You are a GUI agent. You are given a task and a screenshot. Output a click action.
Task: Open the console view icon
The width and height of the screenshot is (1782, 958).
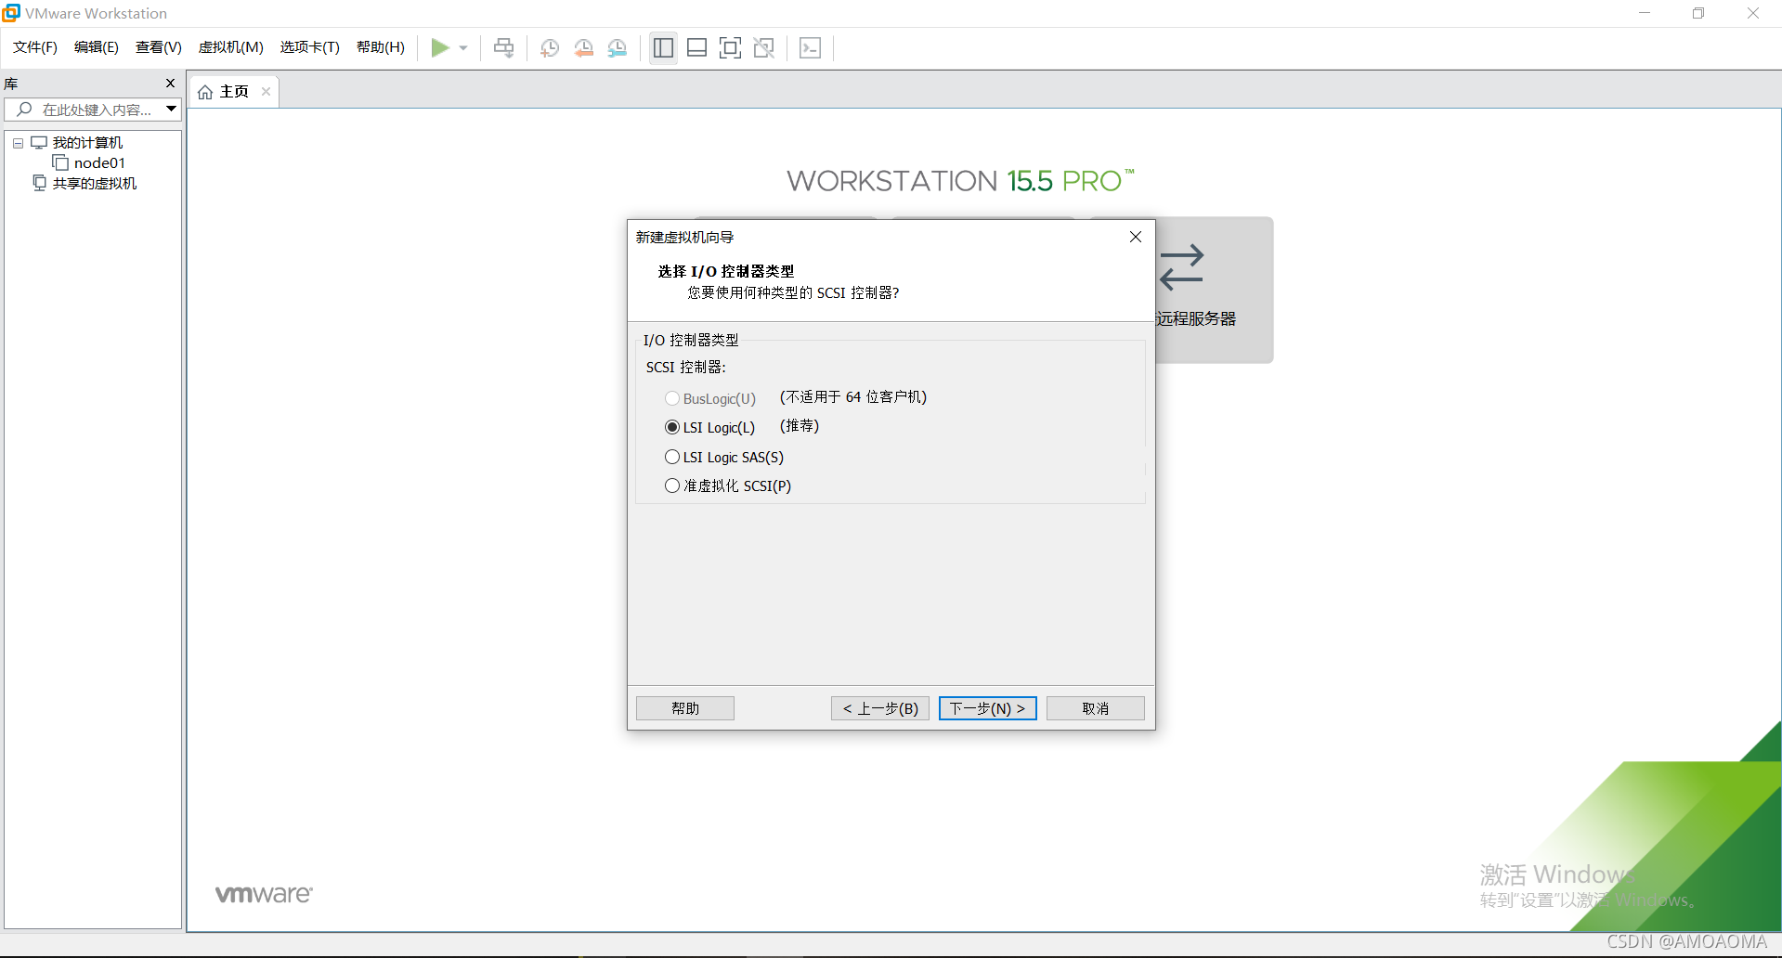pyautogui.click(x=810, y=47)
